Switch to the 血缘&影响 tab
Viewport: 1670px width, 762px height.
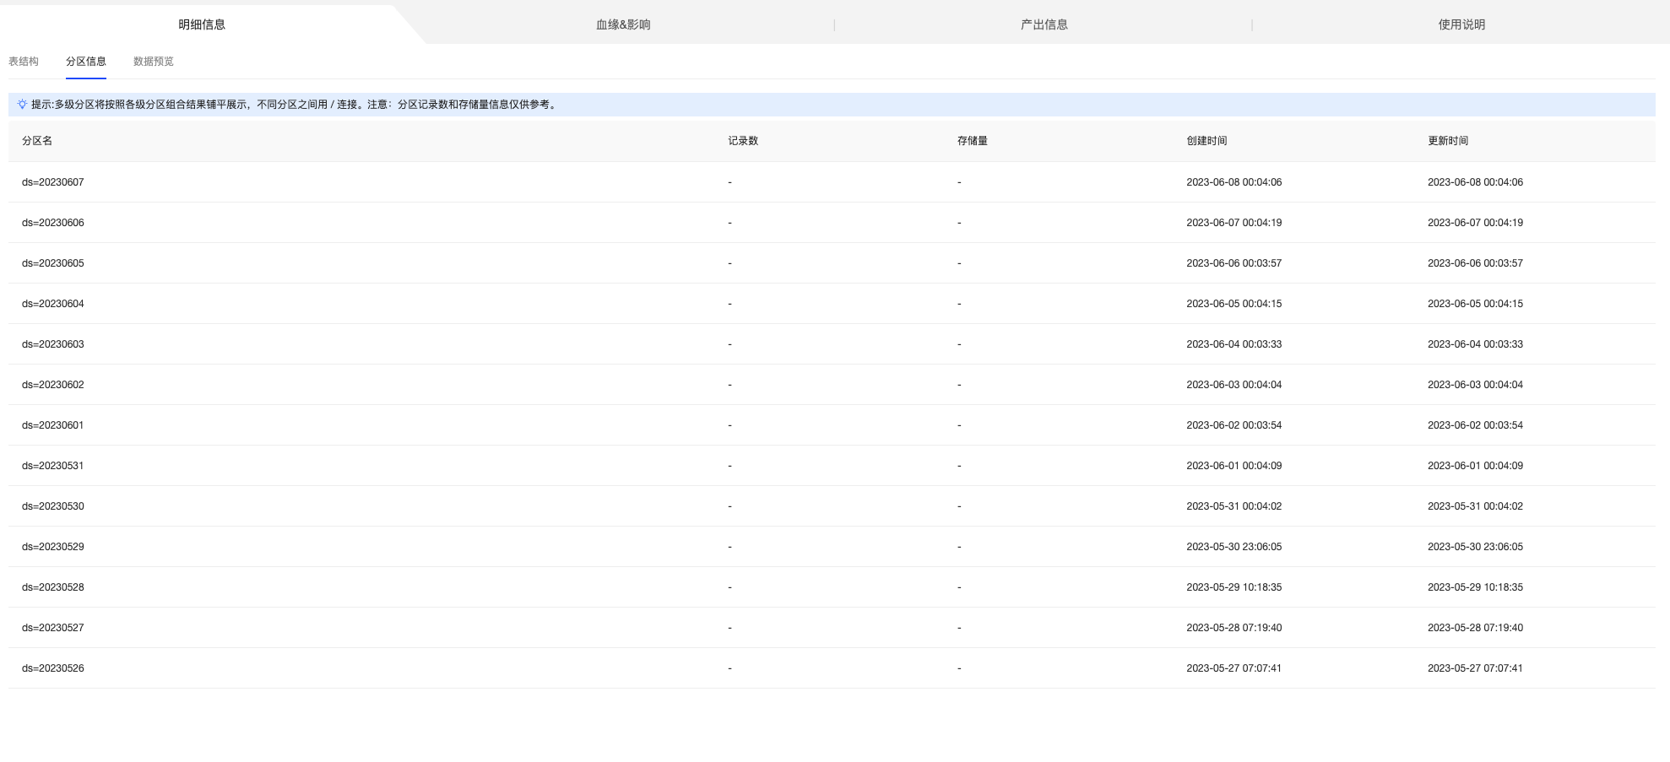[x=623, y=24]
